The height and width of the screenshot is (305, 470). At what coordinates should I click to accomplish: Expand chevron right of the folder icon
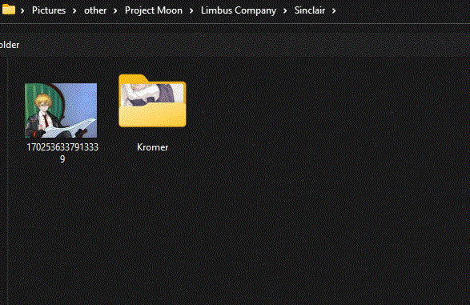(x=22, y=10)
